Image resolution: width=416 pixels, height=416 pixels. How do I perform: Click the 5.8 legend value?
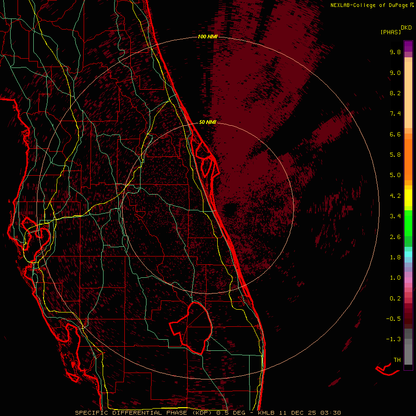395,155
